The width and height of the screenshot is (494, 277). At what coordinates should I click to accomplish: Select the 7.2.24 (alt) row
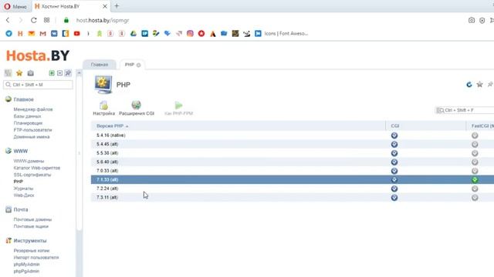pos(293,189)
